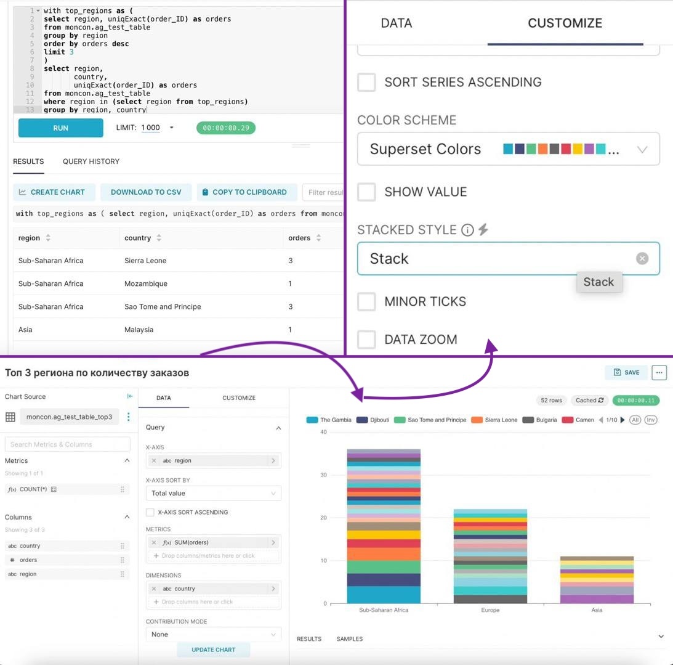Screen dimensions: 673x665
Task: Open the DATA tab in large panel
Action: tap(396, 23)
